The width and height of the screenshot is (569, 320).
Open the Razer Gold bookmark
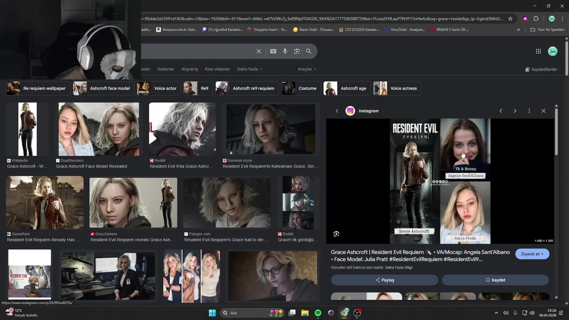[313, 30]
